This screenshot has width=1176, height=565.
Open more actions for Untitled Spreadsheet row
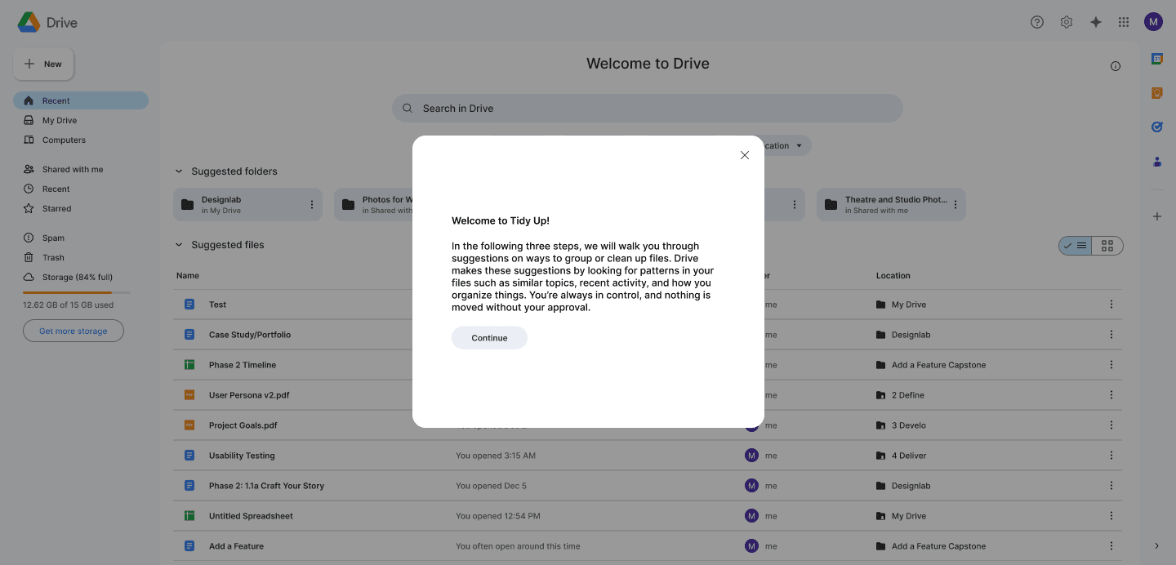click(1111, 516)
